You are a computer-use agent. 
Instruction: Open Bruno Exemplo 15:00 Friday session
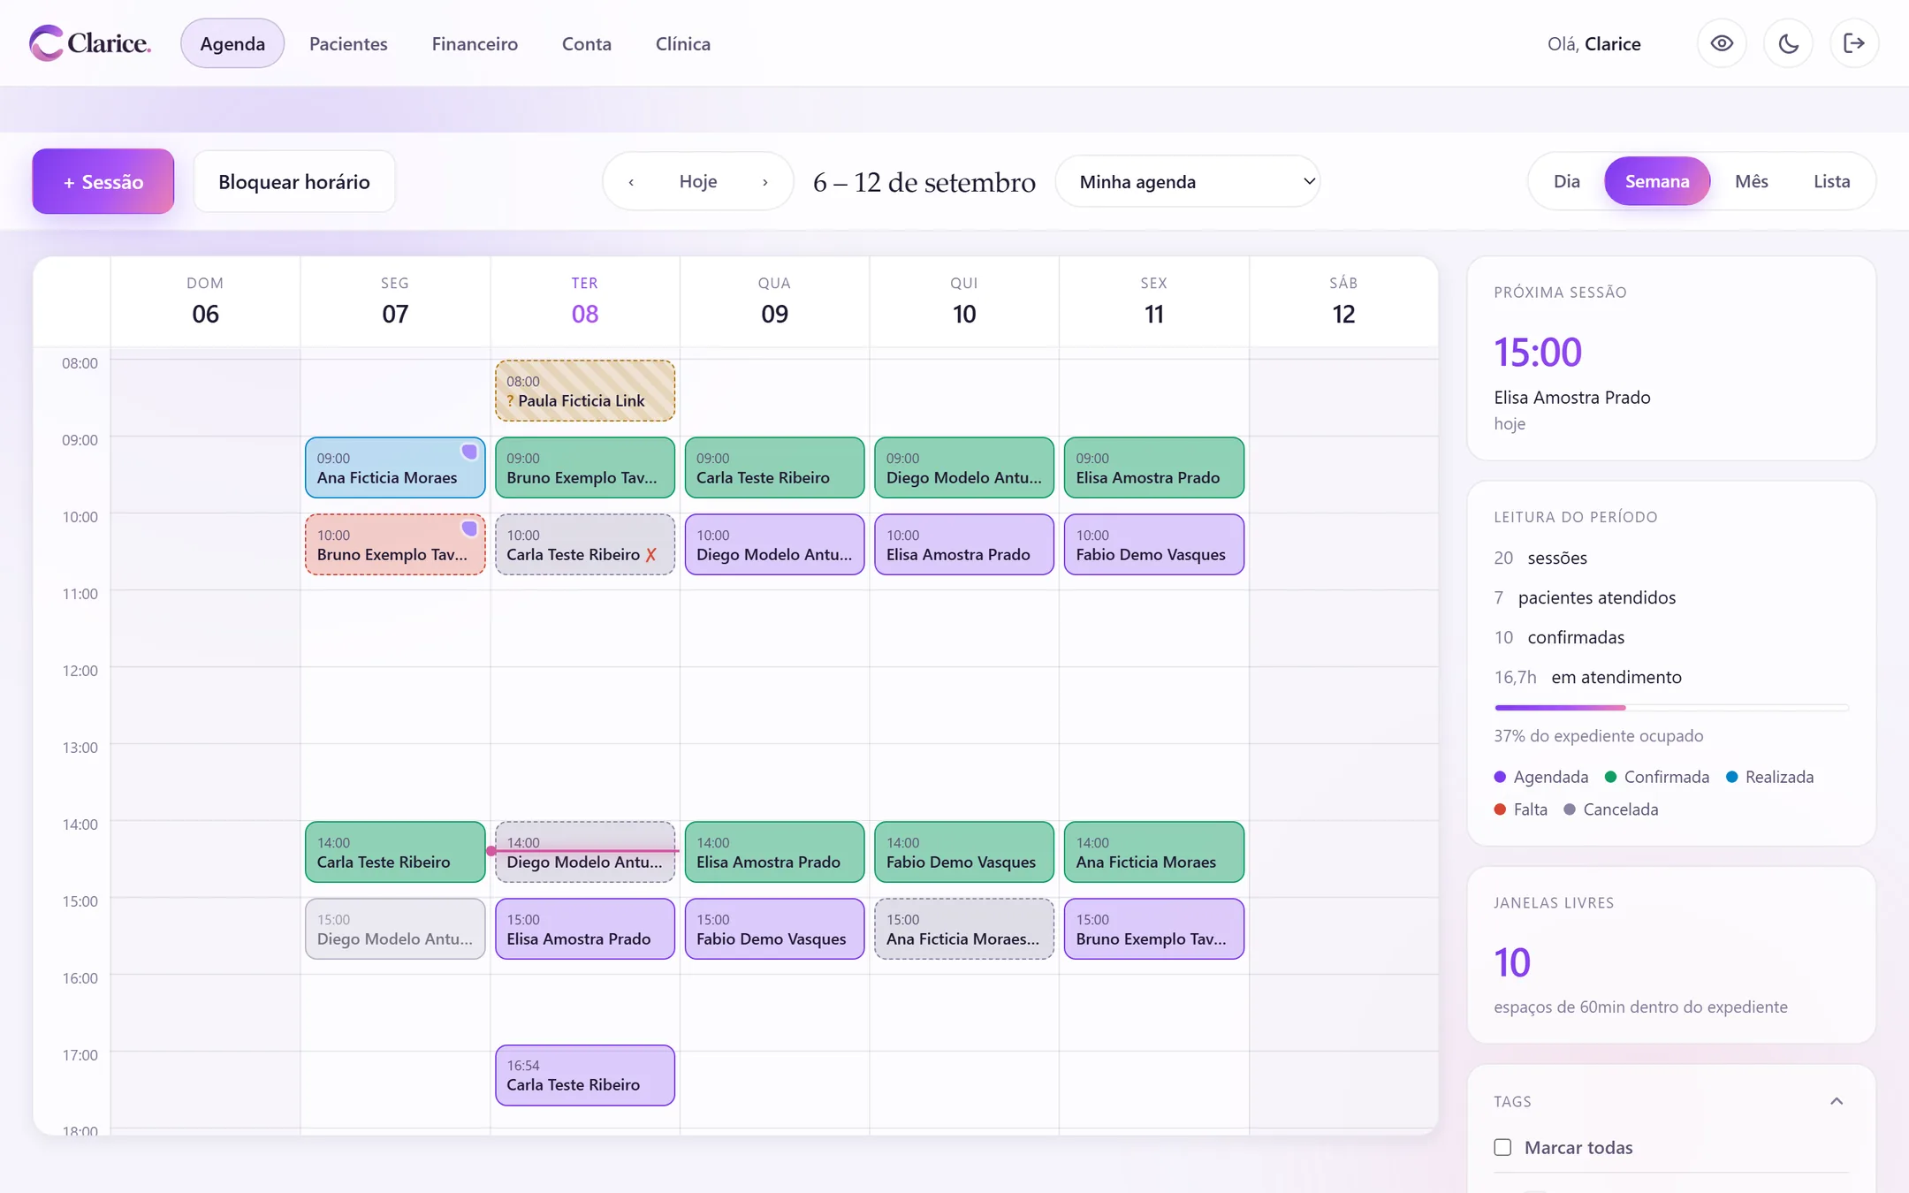pyautogui.click(x=1154, y=929)
